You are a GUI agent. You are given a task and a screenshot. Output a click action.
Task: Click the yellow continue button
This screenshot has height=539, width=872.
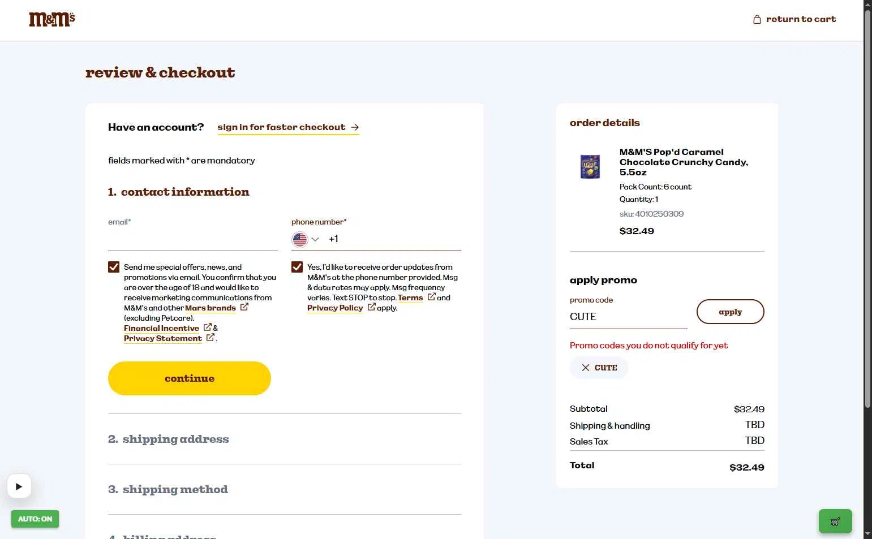coord(190,378)
